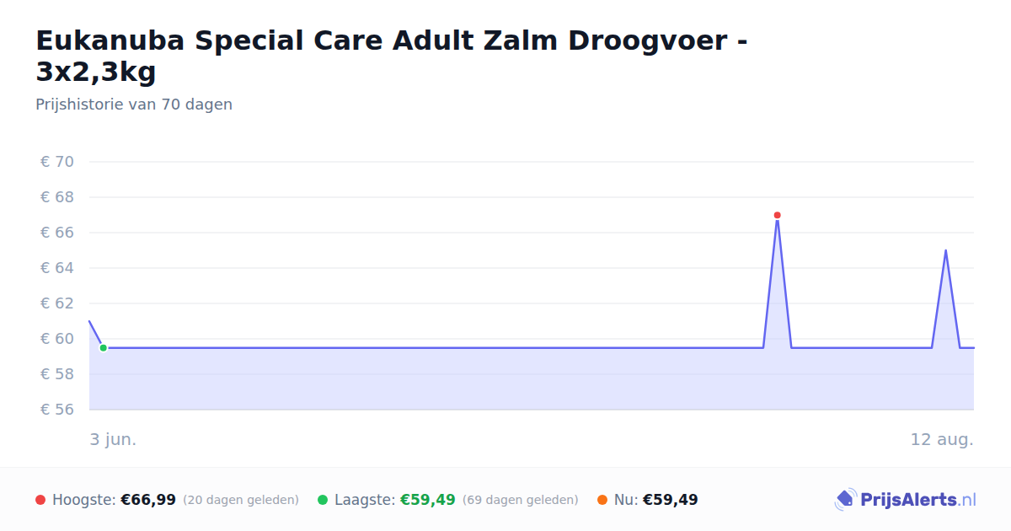Click the highest price value €66,99
Viewport: 1011px width, 531px height.
click(148, 500)
